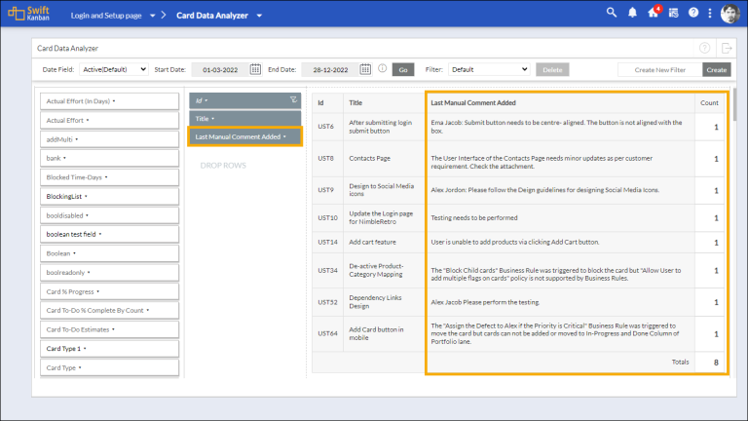Click the Card Data Analyzer panel help icon
This screenshot has width=748, height=421.
click(x=704, y=48)
